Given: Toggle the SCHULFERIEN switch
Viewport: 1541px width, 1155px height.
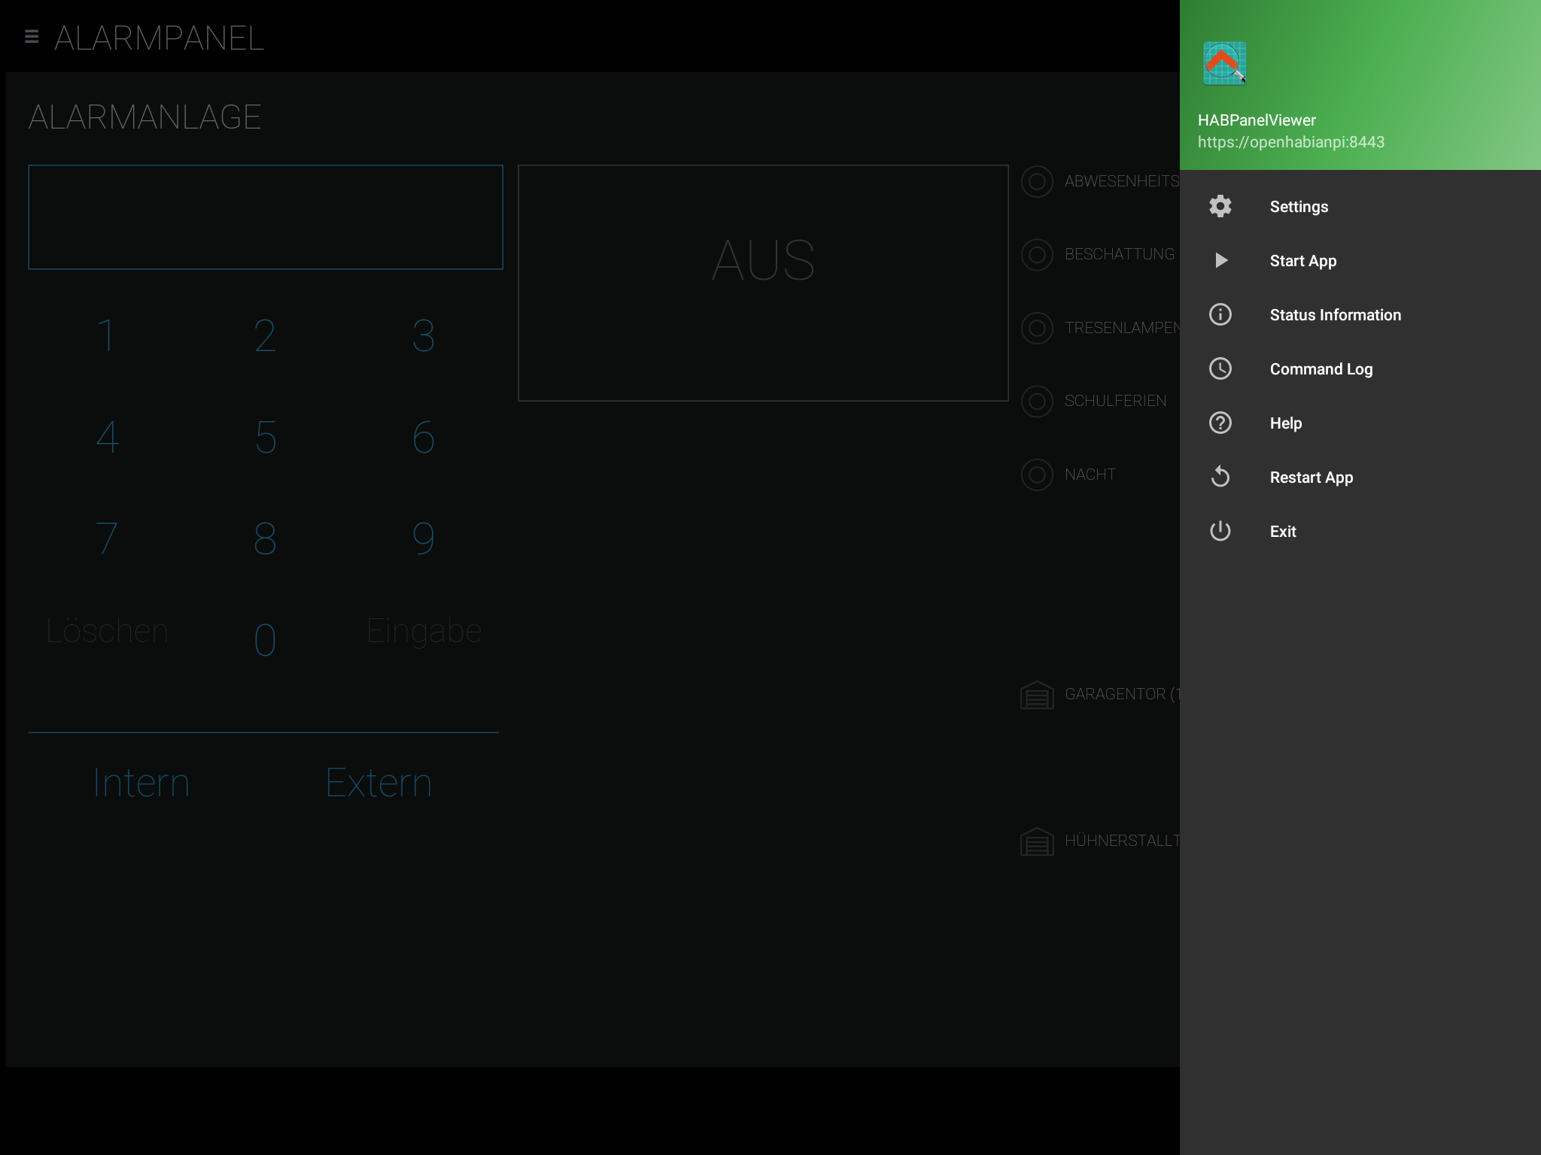Looking at the screenshot, I should [x=1037, y=402].
